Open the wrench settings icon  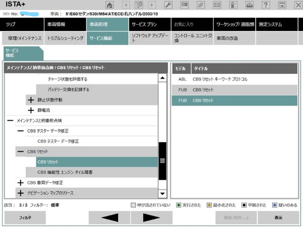168,5
